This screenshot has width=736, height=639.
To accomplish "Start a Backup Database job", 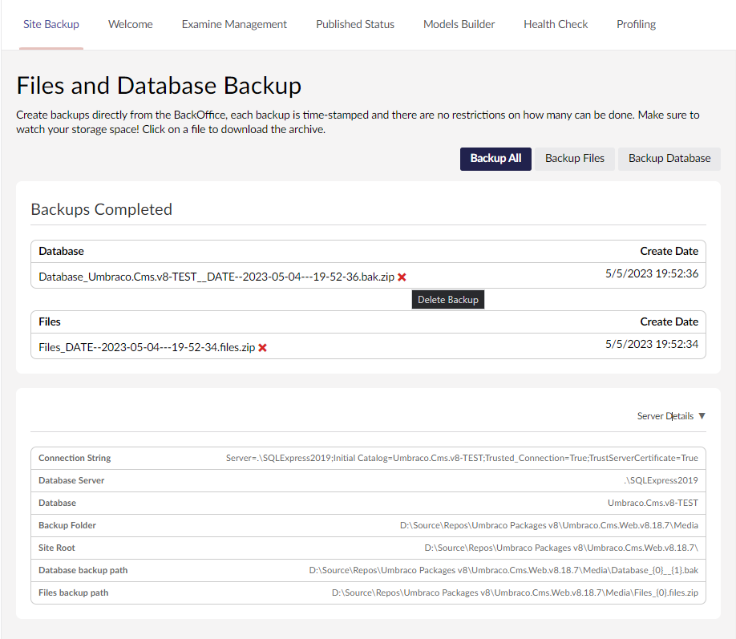I will point(669,159).
